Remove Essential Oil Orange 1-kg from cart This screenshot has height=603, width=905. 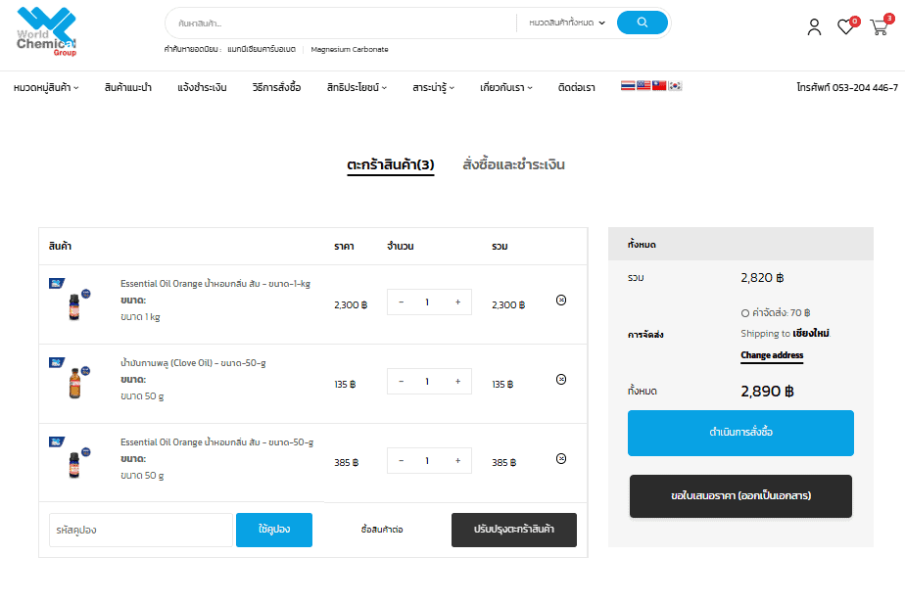pos(561,301)
